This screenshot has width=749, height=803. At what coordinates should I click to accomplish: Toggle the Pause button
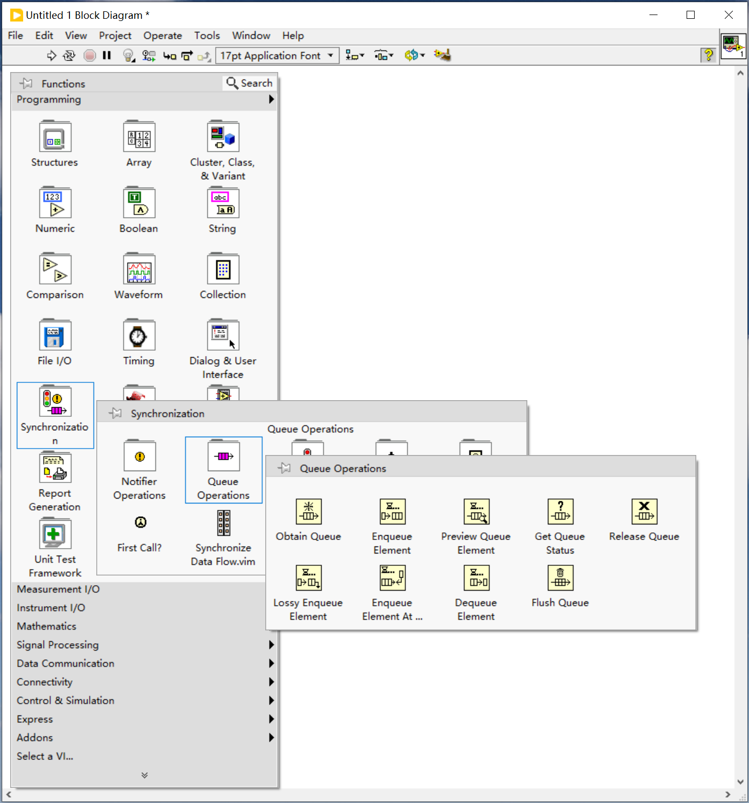click(107, 55)
